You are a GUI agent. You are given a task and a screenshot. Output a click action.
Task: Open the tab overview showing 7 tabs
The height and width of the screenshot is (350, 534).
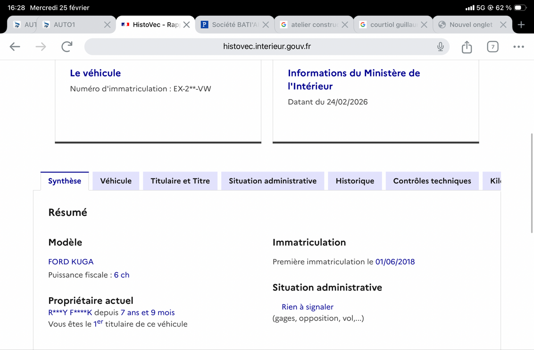tap(492, 47)
